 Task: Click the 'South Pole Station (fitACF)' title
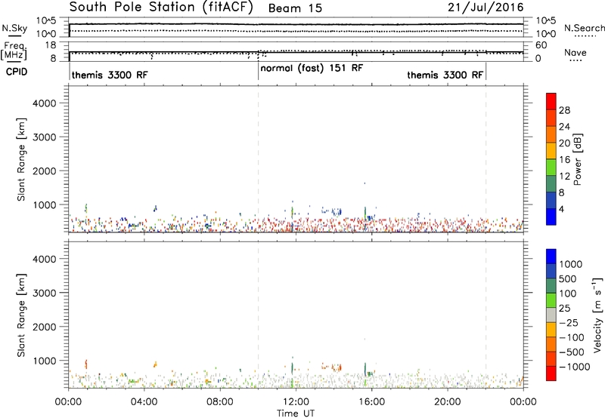(x=161, y=8)
